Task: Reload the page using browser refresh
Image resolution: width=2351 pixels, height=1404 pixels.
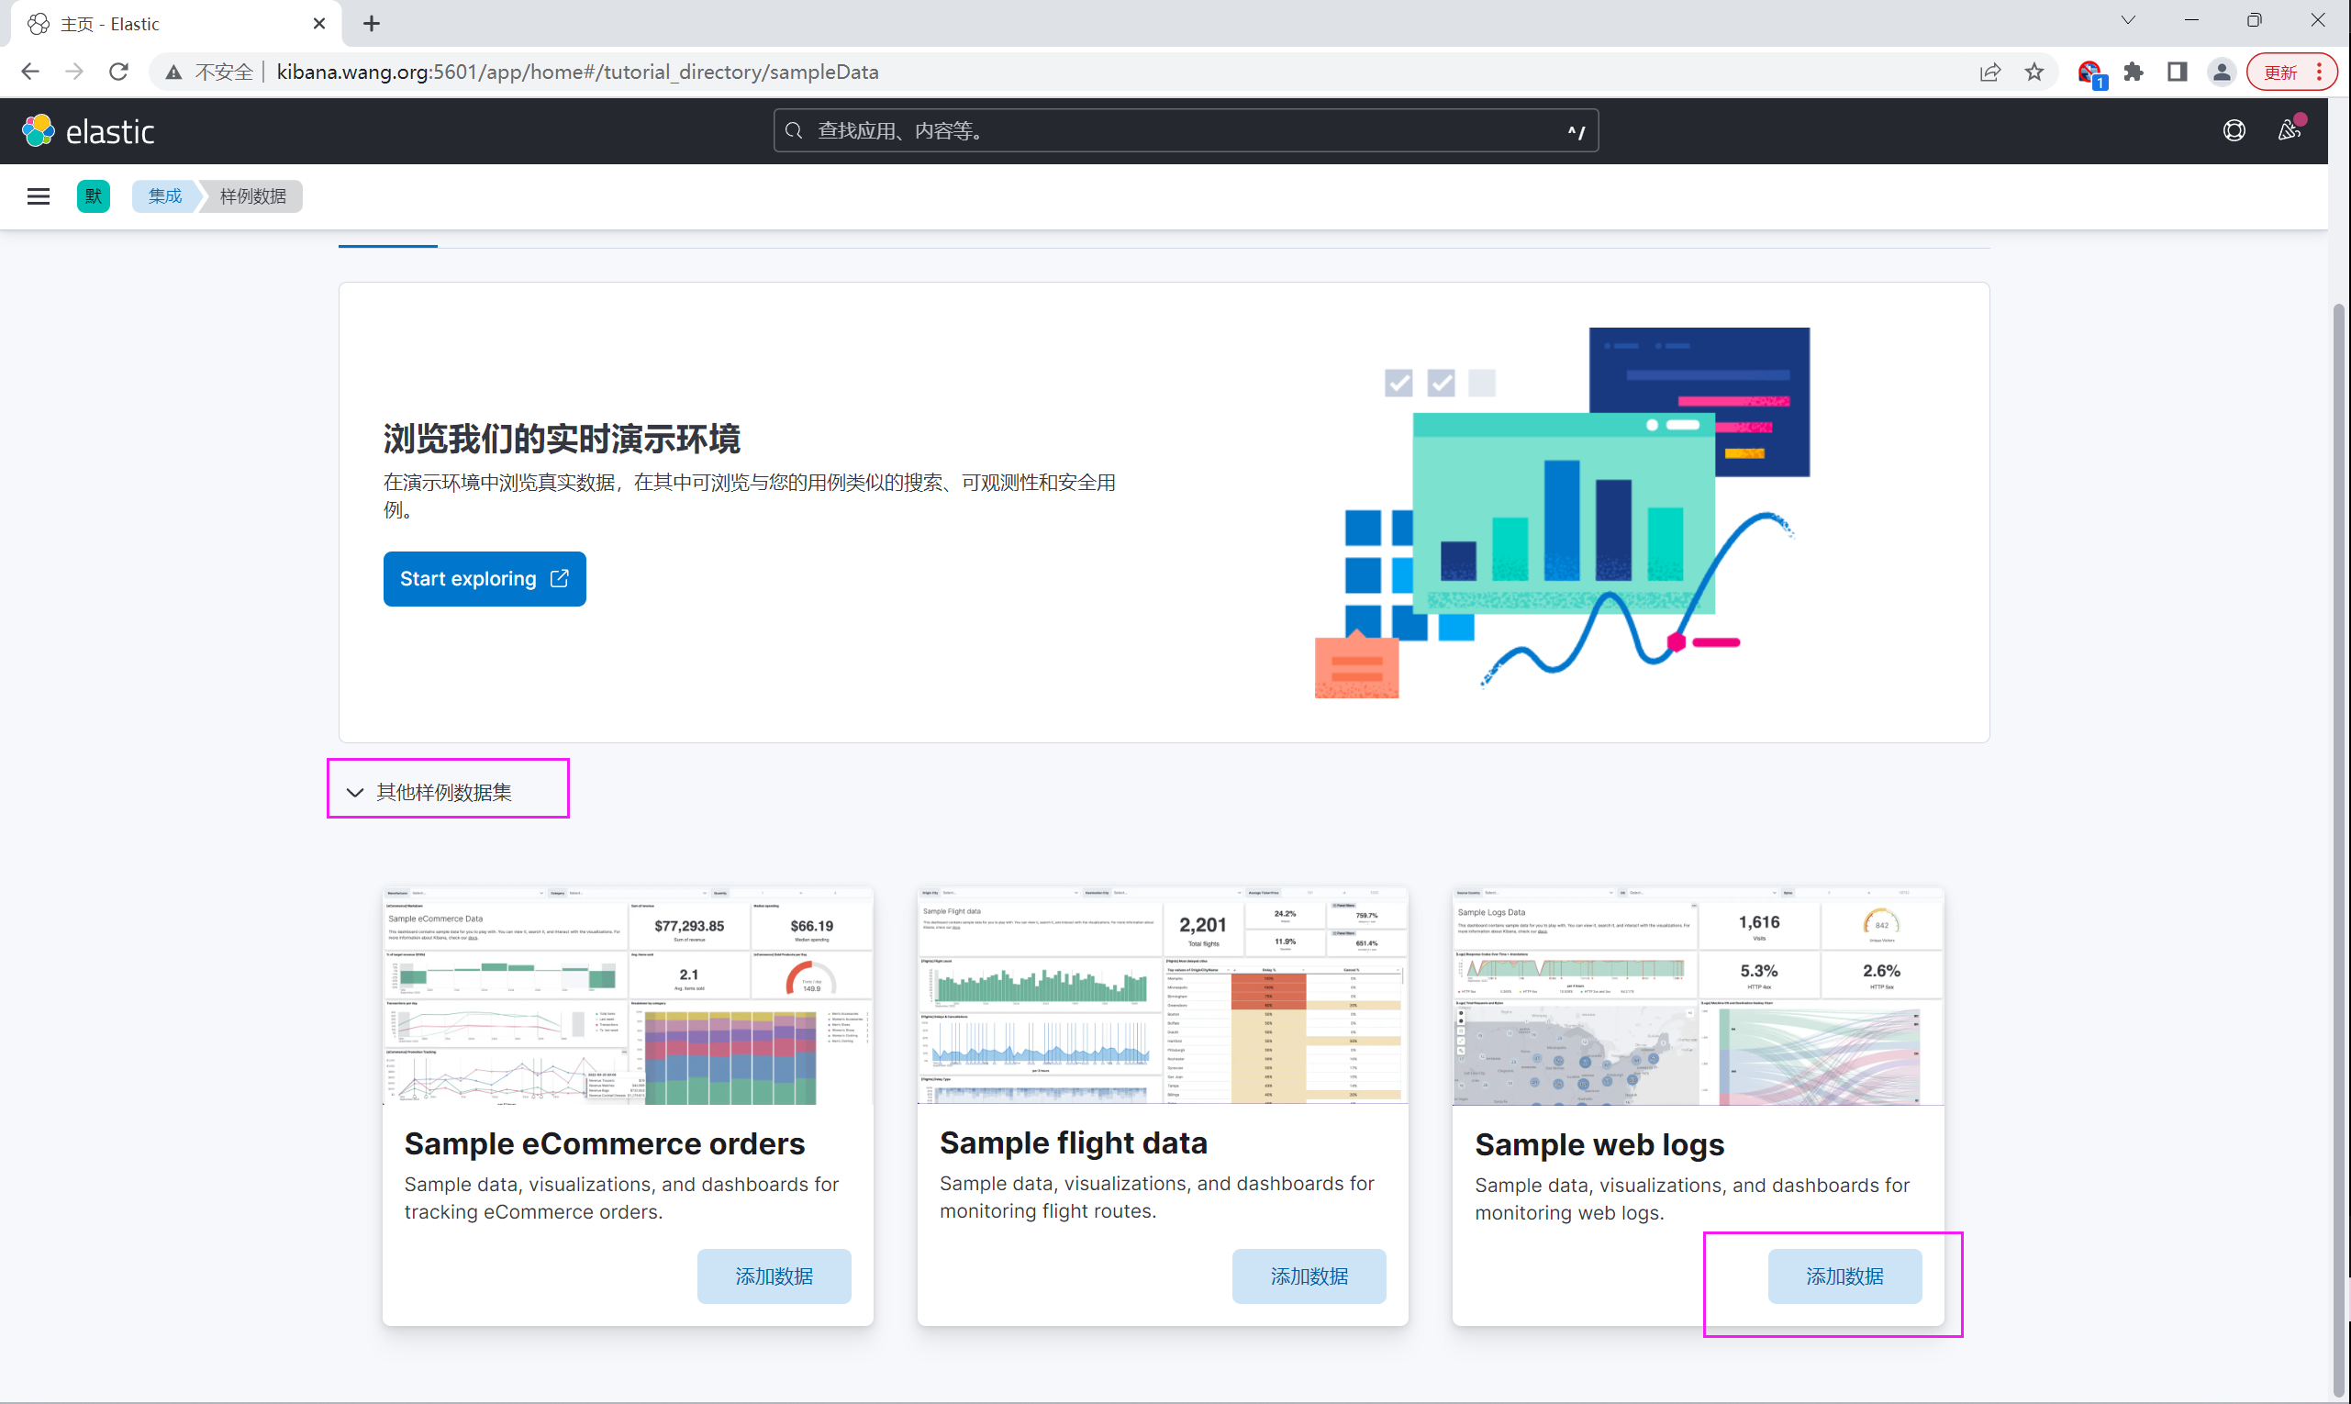Action: tap(118, 72)
